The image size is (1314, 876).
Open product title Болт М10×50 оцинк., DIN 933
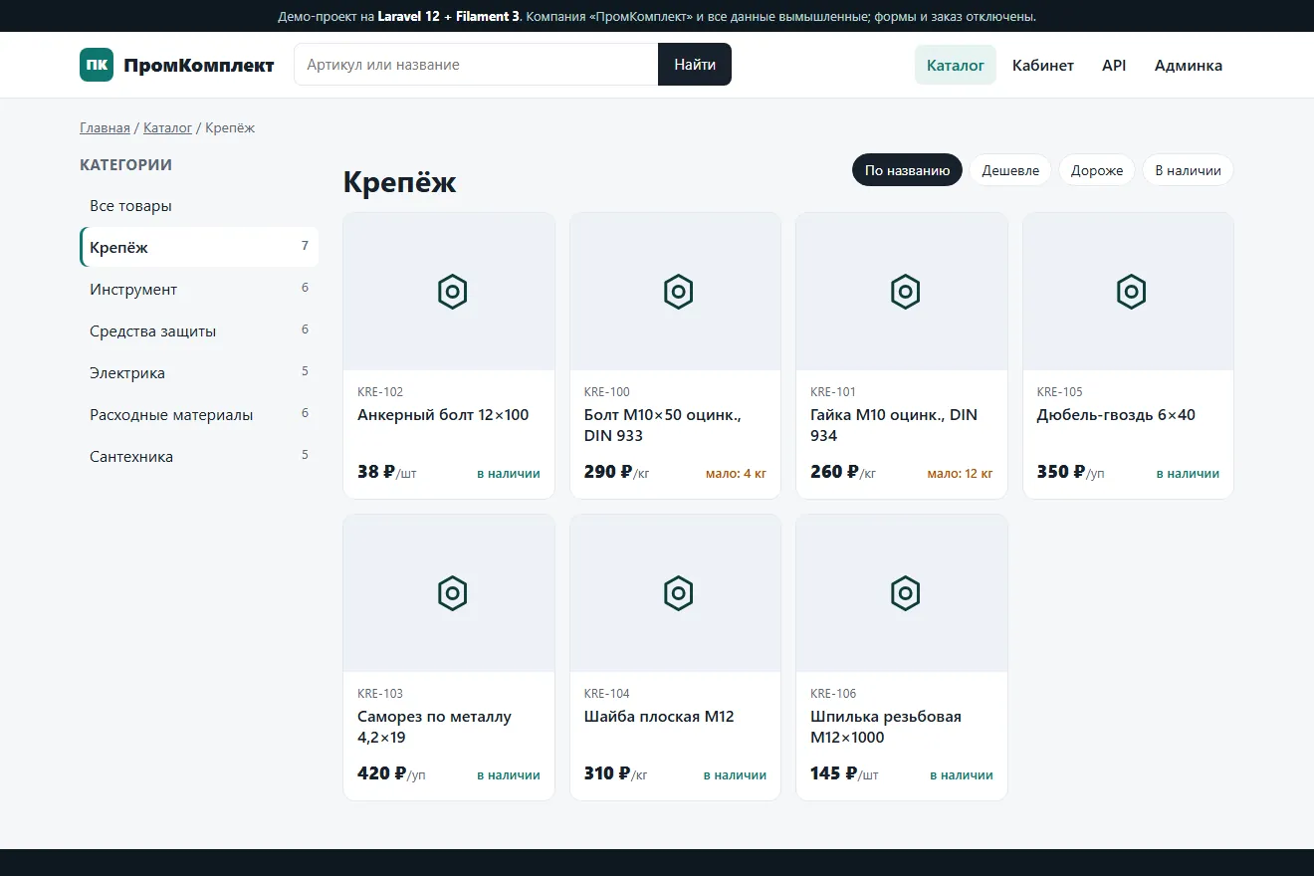[663, 425]
